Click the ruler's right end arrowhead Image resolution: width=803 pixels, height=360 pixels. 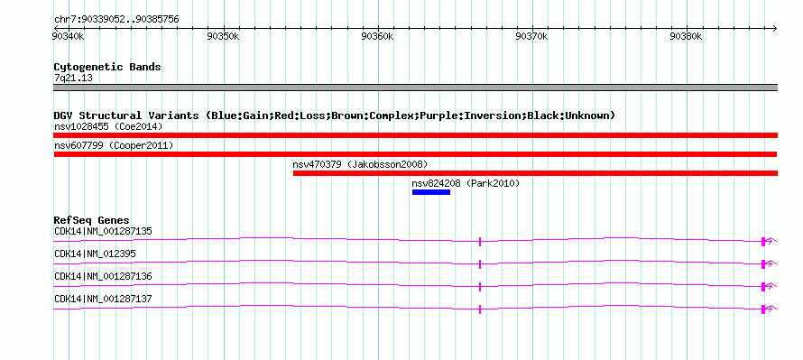pyautogui.click(x=774, y=28)
